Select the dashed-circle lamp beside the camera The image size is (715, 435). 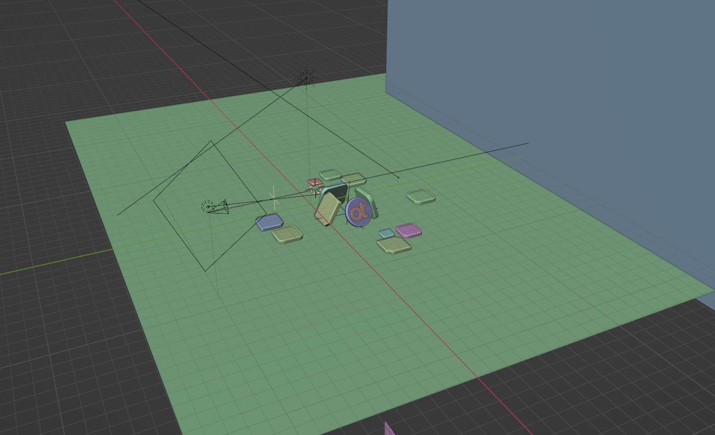click(207, 207)
